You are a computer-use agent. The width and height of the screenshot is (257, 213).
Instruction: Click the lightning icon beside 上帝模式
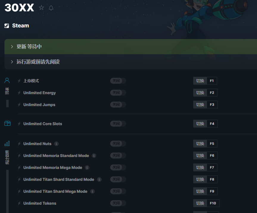(x=19, y=81)
